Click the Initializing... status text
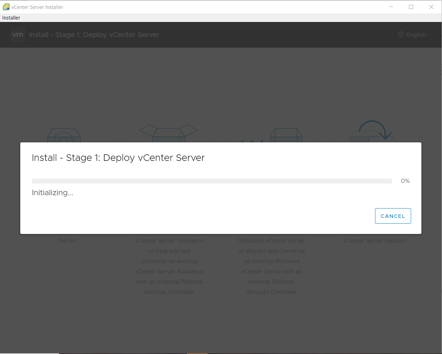Viewport: 442px width, 354px height. (x=53, y=193)
